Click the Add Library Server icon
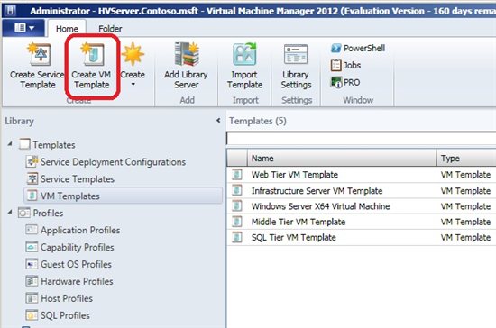This screenshot has height=328, width=496. click(x=187, y=54)
